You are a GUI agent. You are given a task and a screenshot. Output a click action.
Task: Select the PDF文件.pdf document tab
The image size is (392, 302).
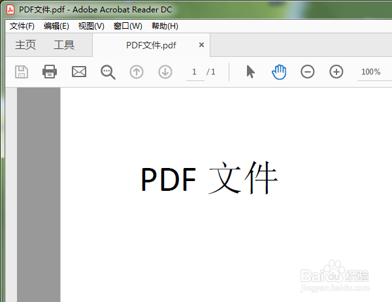tap(151, 45)
